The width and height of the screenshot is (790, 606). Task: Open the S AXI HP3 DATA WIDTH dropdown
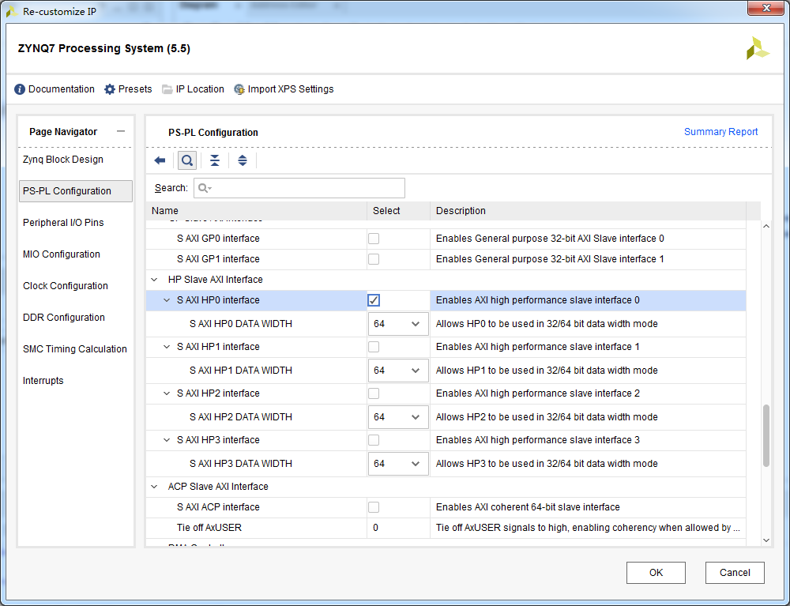click(398, 464)
